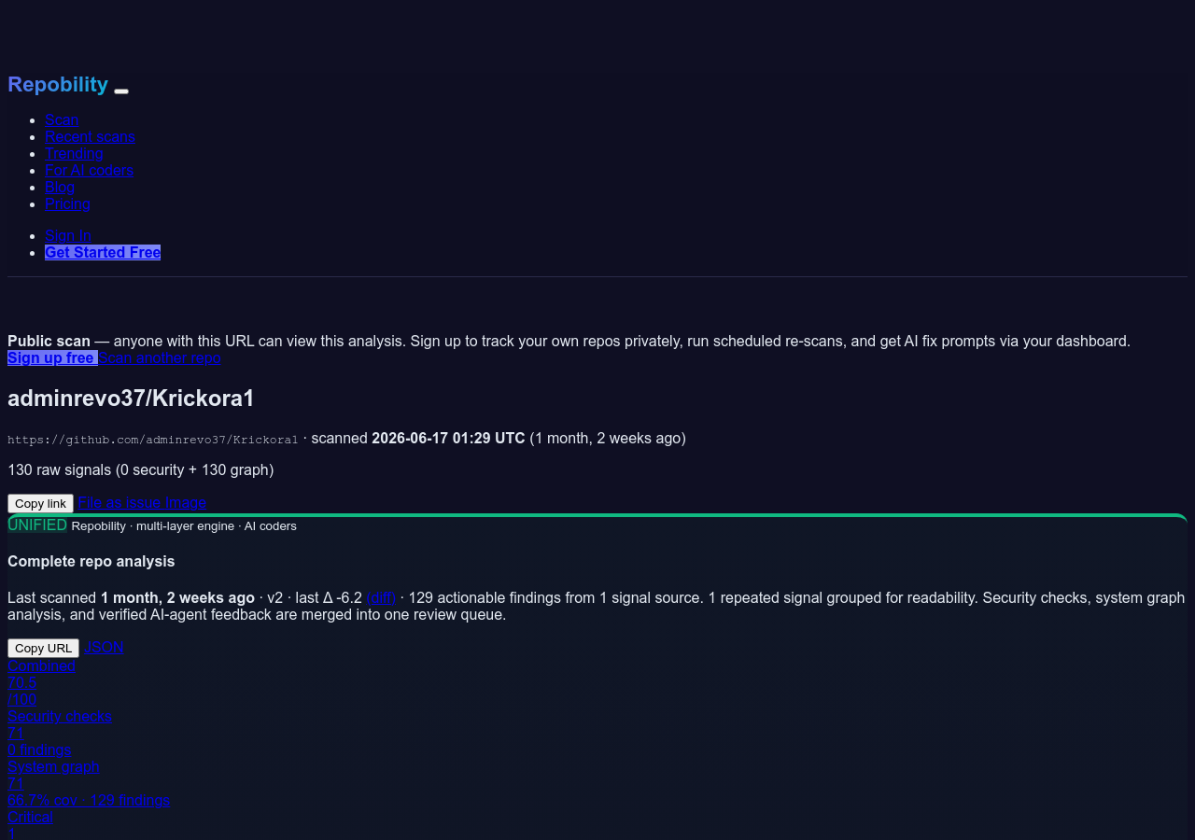Click Get Started Free button
The width and height of the screenshot is (1195, 840).
coord(103,252)
